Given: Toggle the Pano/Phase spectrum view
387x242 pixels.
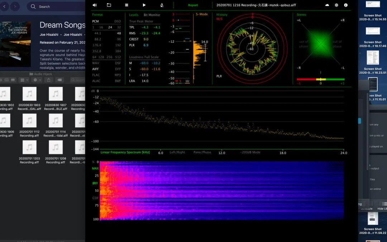Looking at the screenshot, I should tap(202, 152).
